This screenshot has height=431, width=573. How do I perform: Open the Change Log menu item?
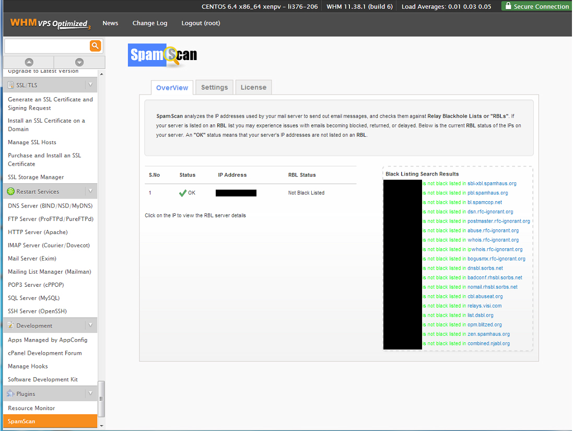point(150,23)
